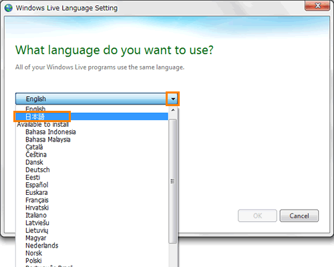Click the OK button
The image size is (334, 267).
257,216
